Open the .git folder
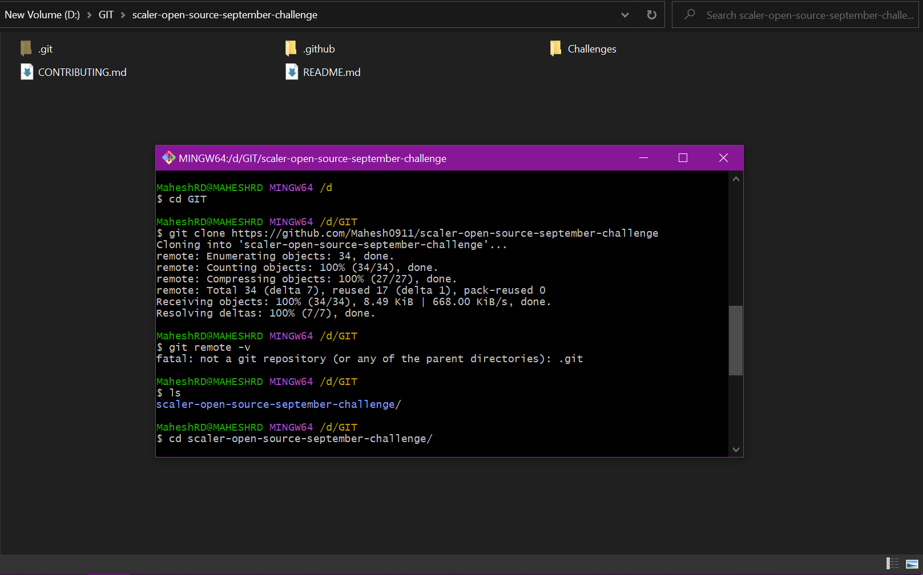This screenshot has width=923, height=575. (x=44, y=48)
